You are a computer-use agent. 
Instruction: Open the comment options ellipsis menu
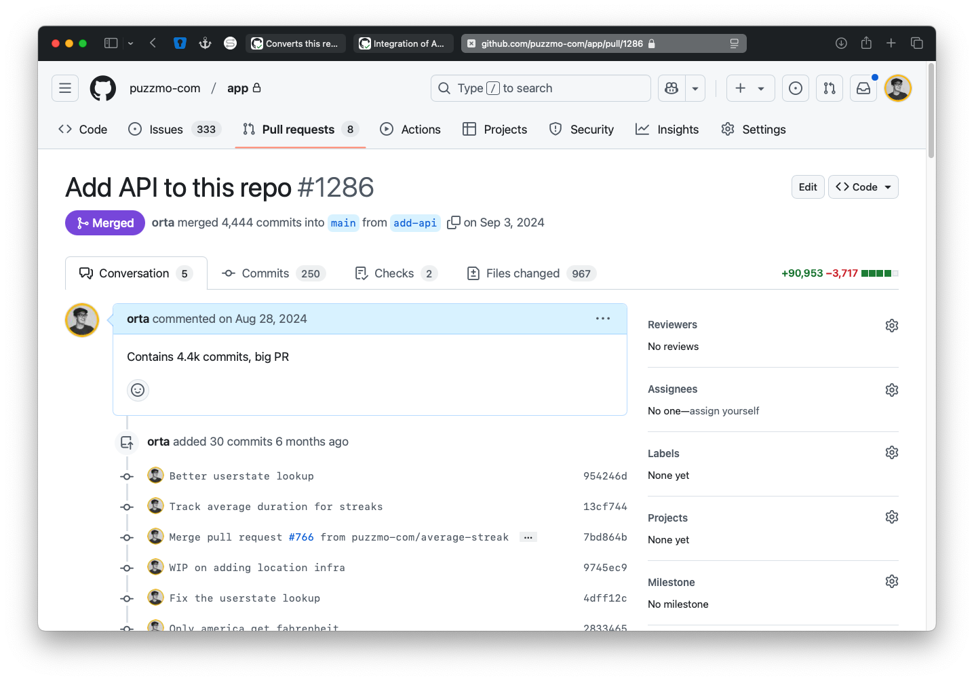pyautogui.click(x=602, y=318)
